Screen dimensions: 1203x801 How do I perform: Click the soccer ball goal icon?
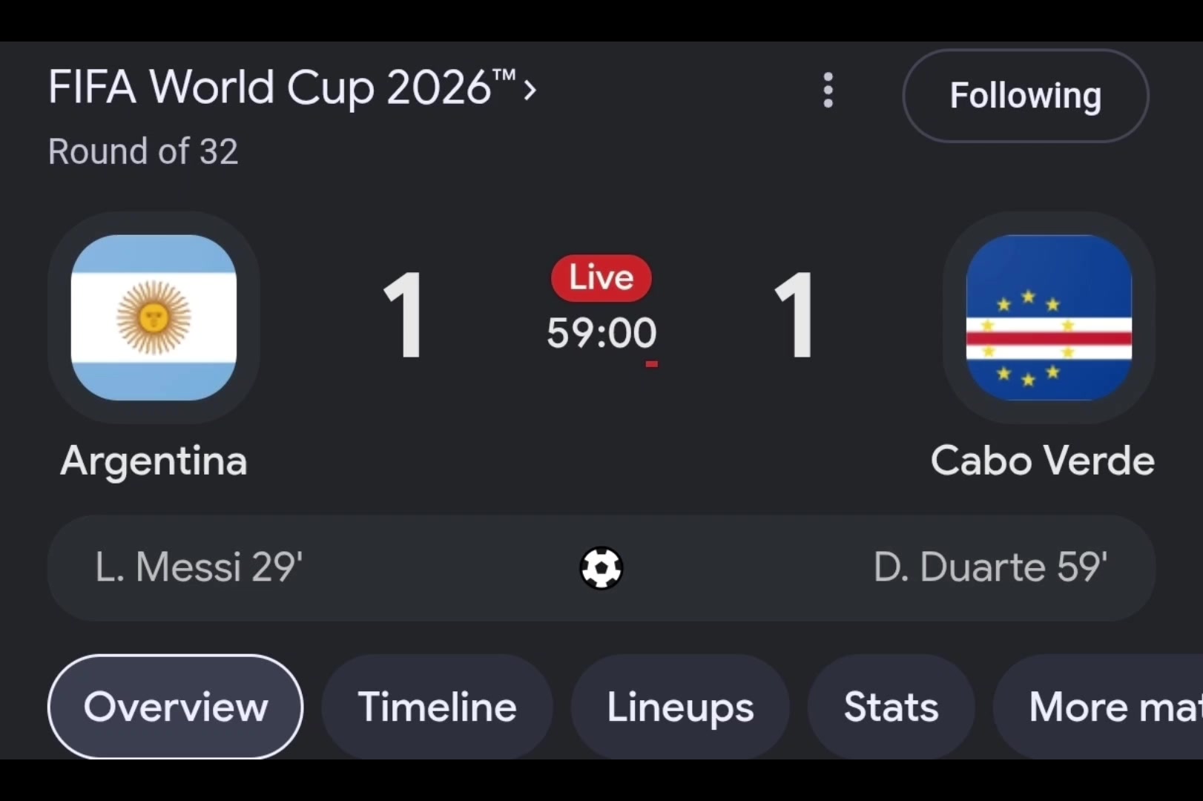[601, 568]
